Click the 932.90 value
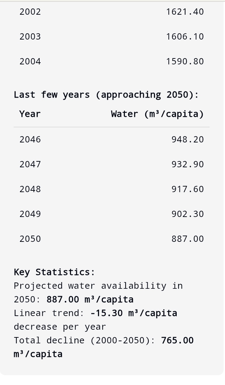Viewport: 225px width, 385px height. pyautogui.click(x=187, y=164)
